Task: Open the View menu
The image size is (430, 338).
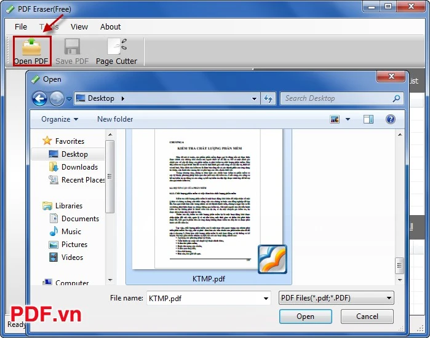Action: [79, 27]
